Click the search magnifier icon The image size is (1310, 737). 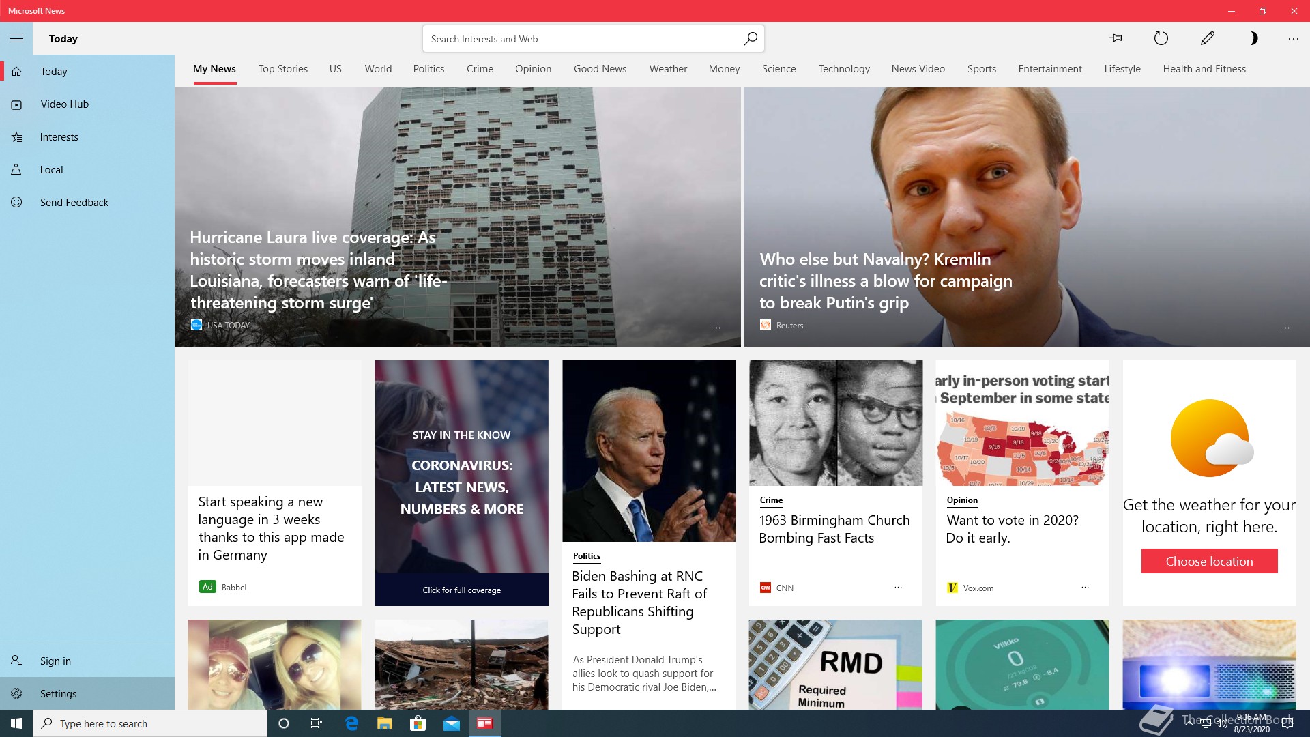click(750, 38)
